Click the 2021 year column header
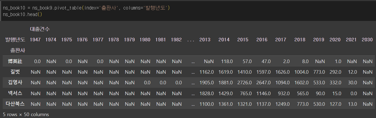Screen dimensions: 376x118 pos(351,40)
